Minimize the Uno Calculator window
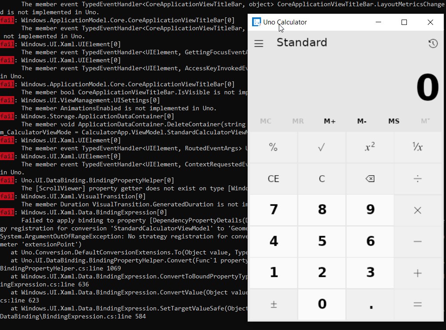Screen dimensions: 446x330 click(x=378, y=22)
